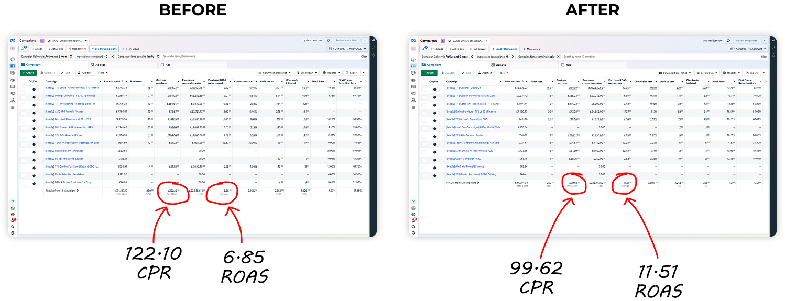
Task: Open the Outlet Campaign ABO campaign link
Action: tap(463, 159)
